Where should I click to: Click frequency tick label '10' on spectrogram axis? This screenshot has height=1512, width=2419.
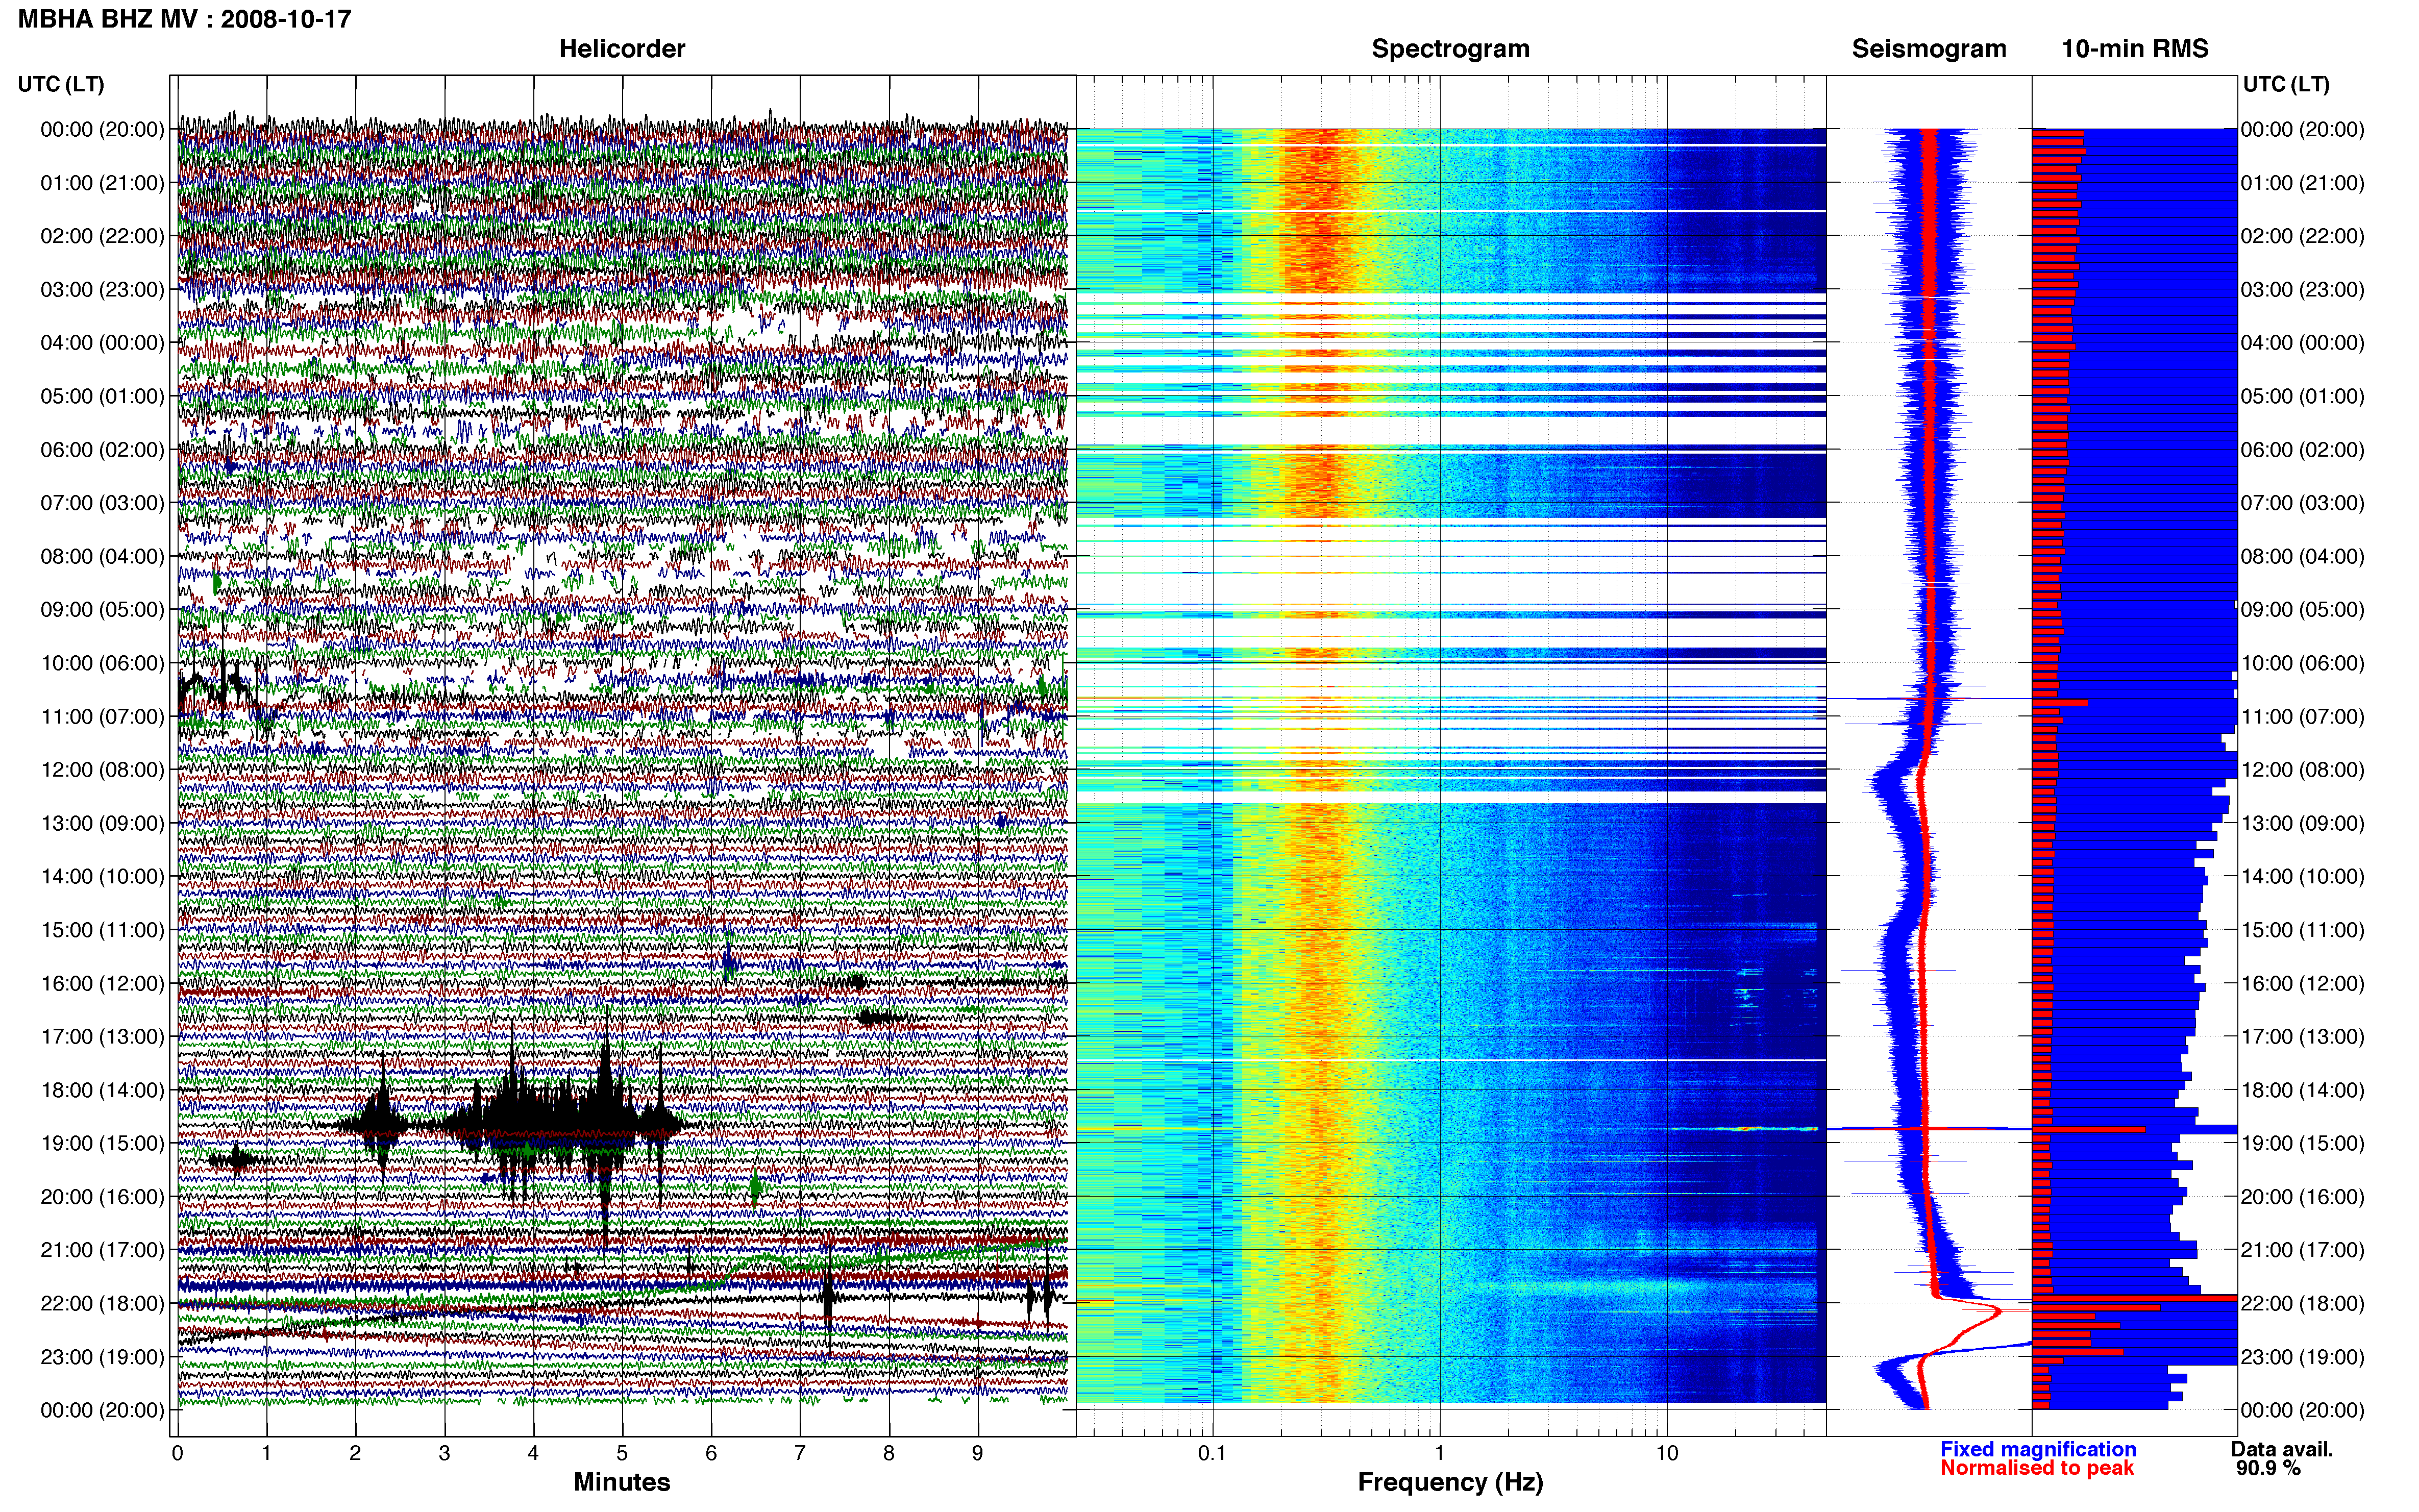pyautogui.click(x=1666, y=1453)
